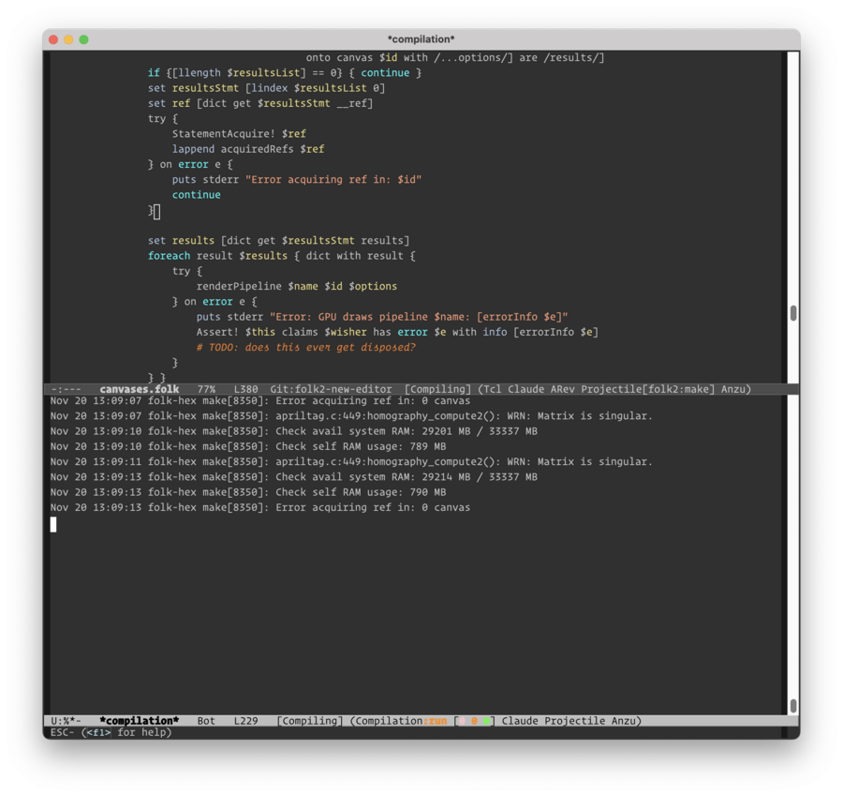Click the Claude indicator on canvases.folk modeline
Screen dimensions: 843x795
[x=526, y=388]
